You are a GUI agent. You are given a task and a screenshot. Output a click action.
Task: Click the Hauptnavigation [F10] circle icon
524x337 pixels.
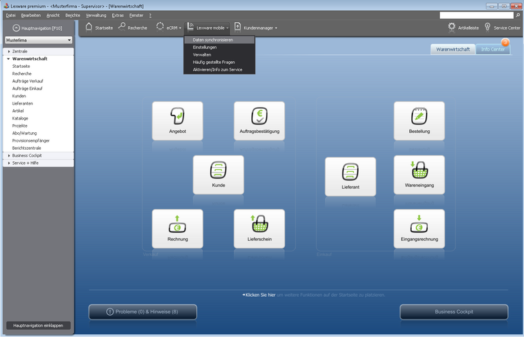pyautogui.click(x=16, y=28)
